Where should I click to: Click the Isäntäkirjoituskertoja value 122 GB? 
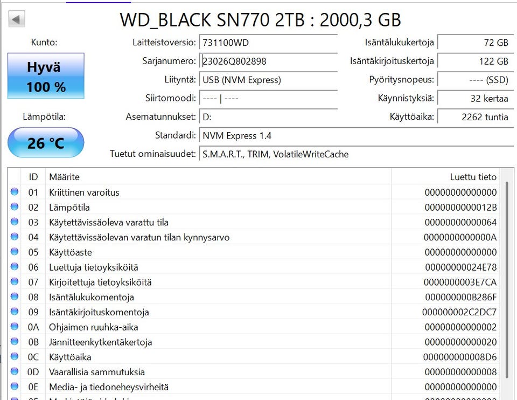(x=476, y=61)
